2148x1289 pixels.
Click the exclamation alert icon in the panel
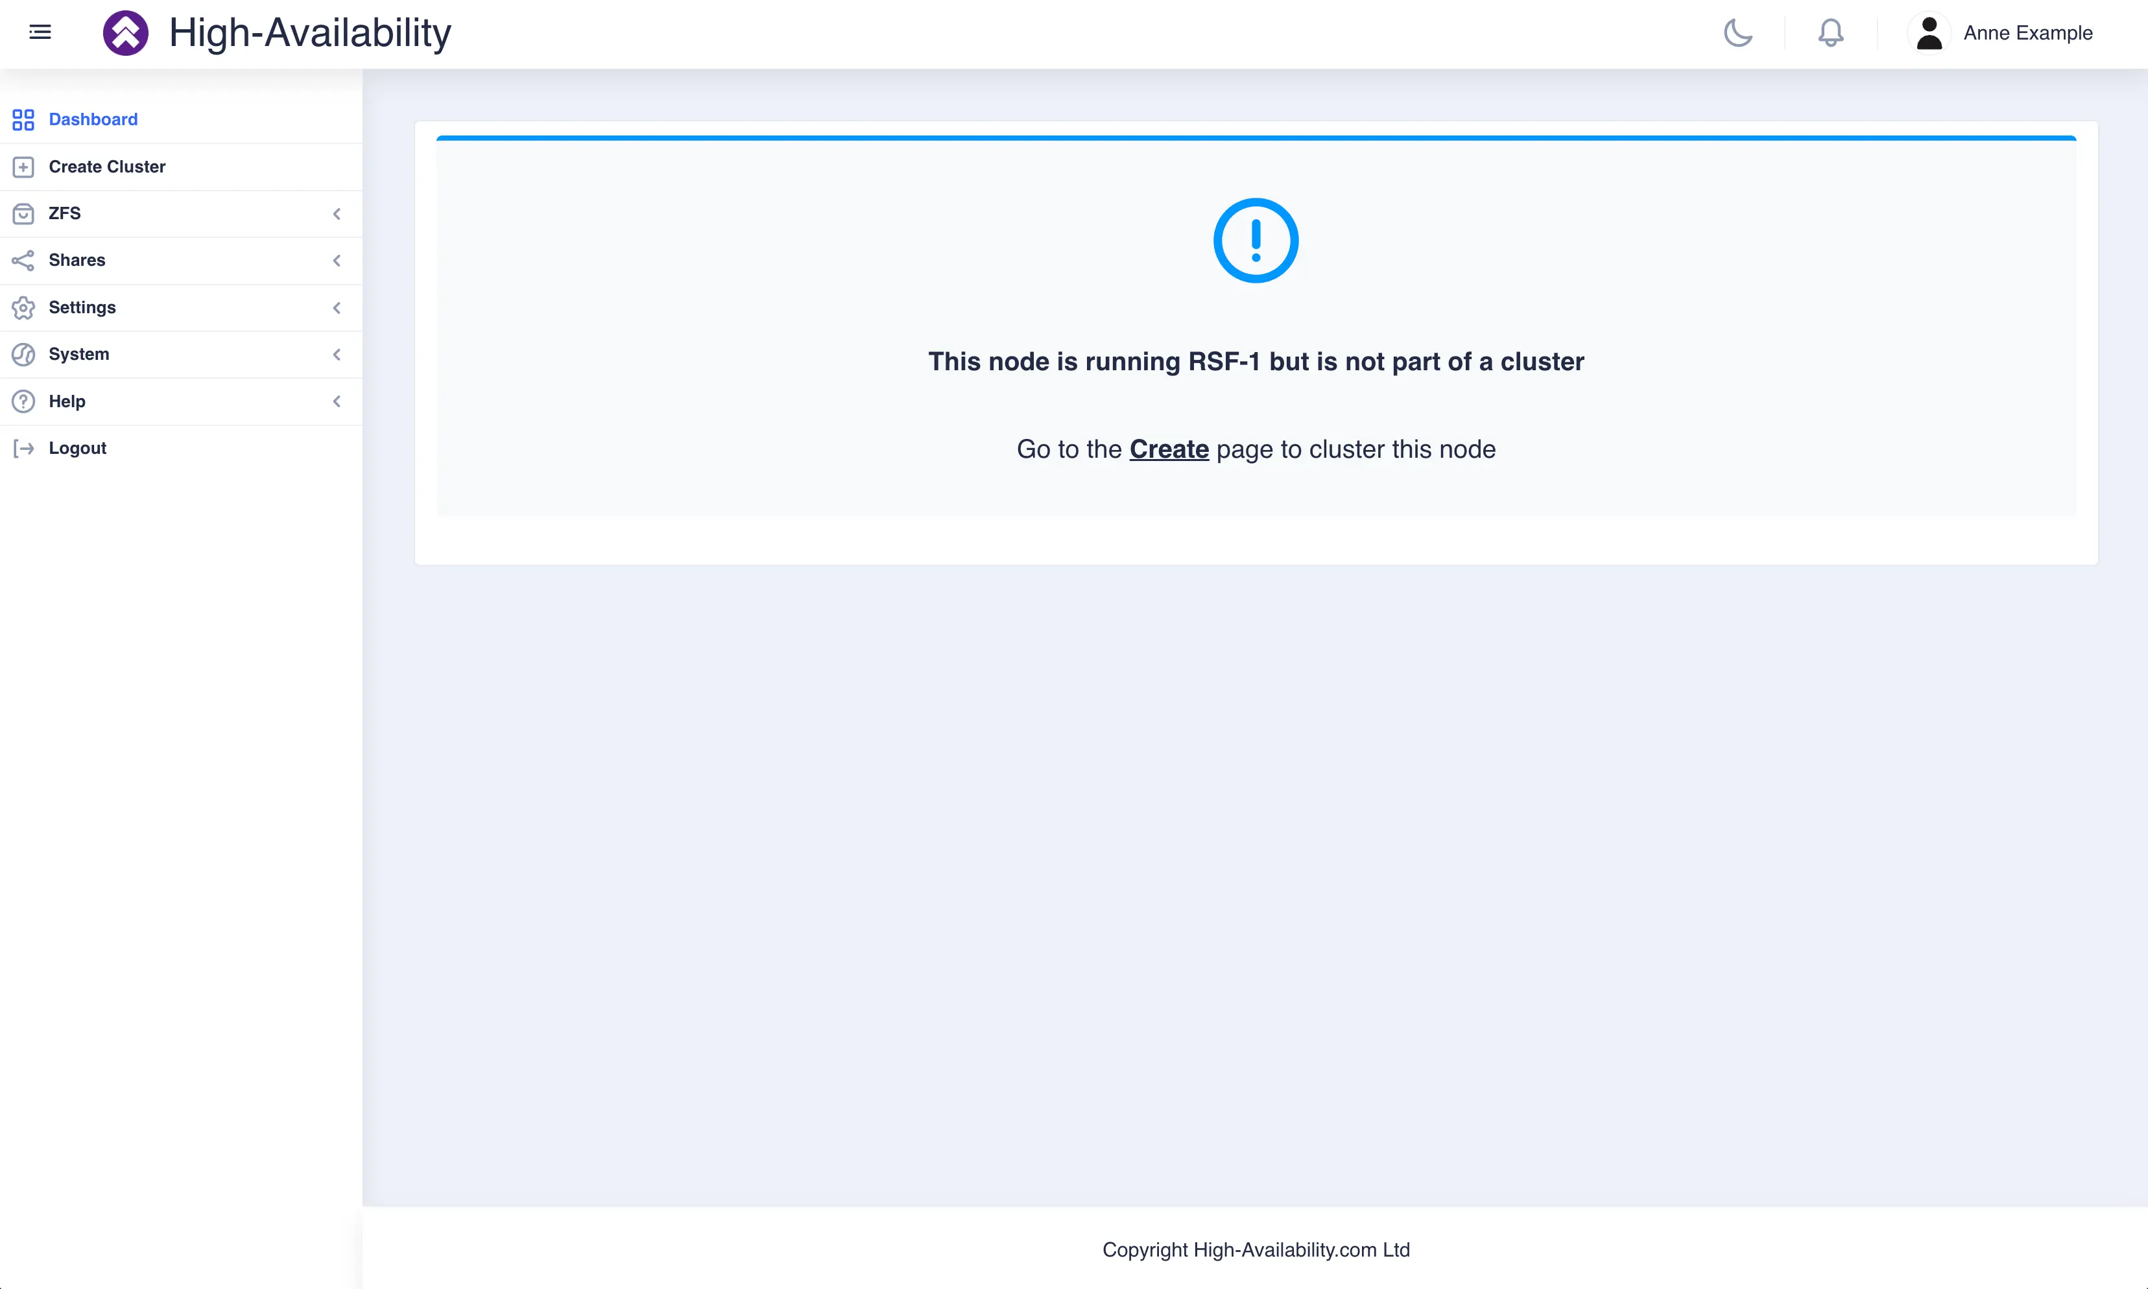1255,241
